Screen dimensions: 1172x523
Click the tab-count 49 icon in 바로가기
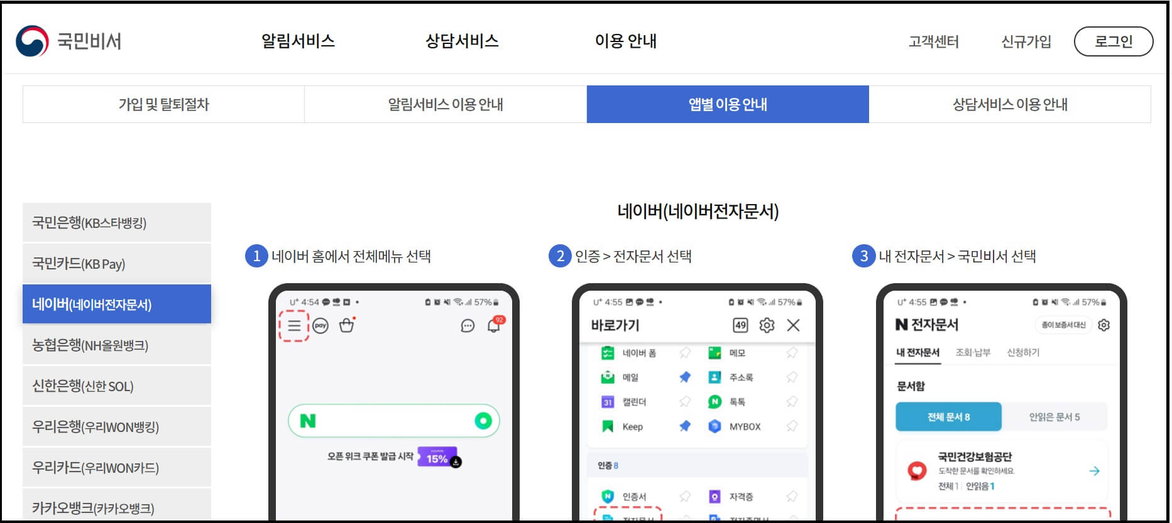[x=740, y=325]
